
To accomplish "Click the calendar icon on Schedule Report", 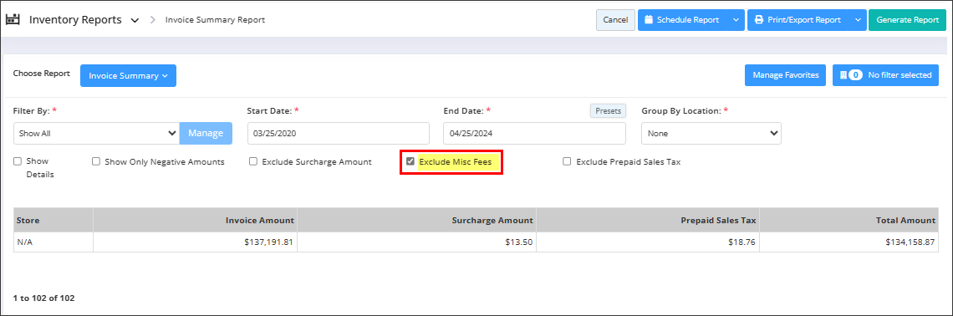I will (x=649, y=19).
